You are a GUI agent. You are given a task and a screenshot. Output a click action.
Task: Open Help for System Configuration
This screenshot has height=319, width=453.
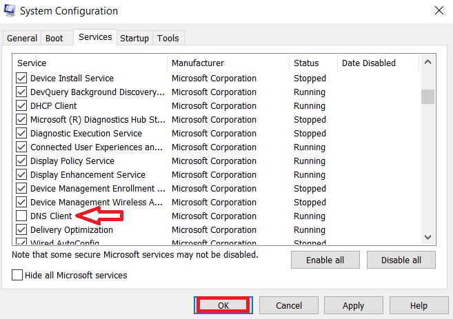coord(419,305)
